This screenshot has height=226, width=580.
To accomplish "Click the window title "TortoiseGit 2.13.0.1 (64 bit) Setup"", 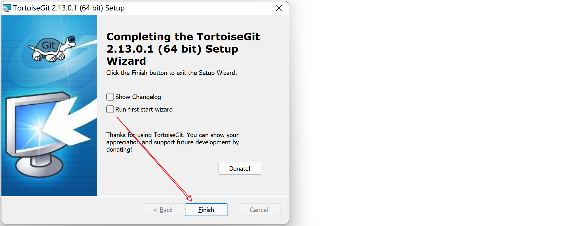I will [69, 8].
